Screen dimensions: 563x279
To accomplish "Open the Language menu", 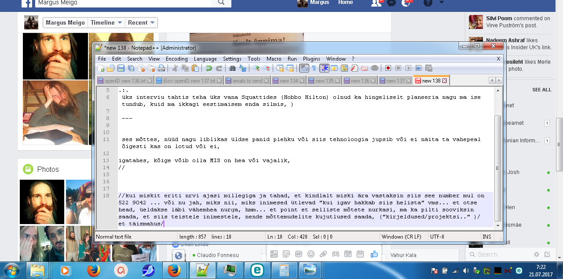I will 205,59.
